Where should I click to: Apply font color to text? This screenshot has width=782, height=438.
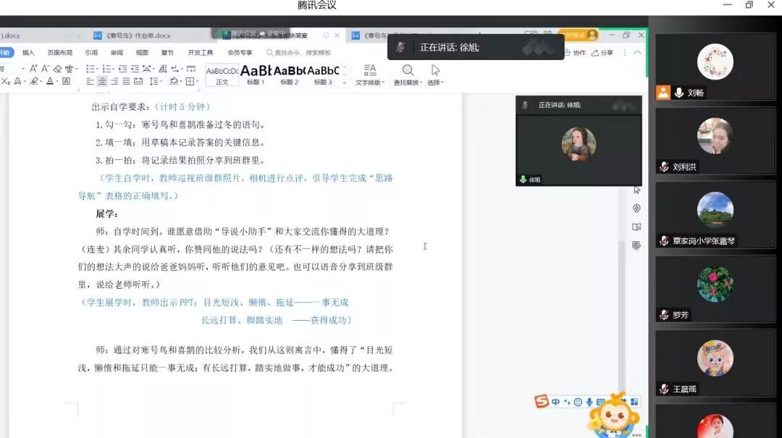[51, 81]
